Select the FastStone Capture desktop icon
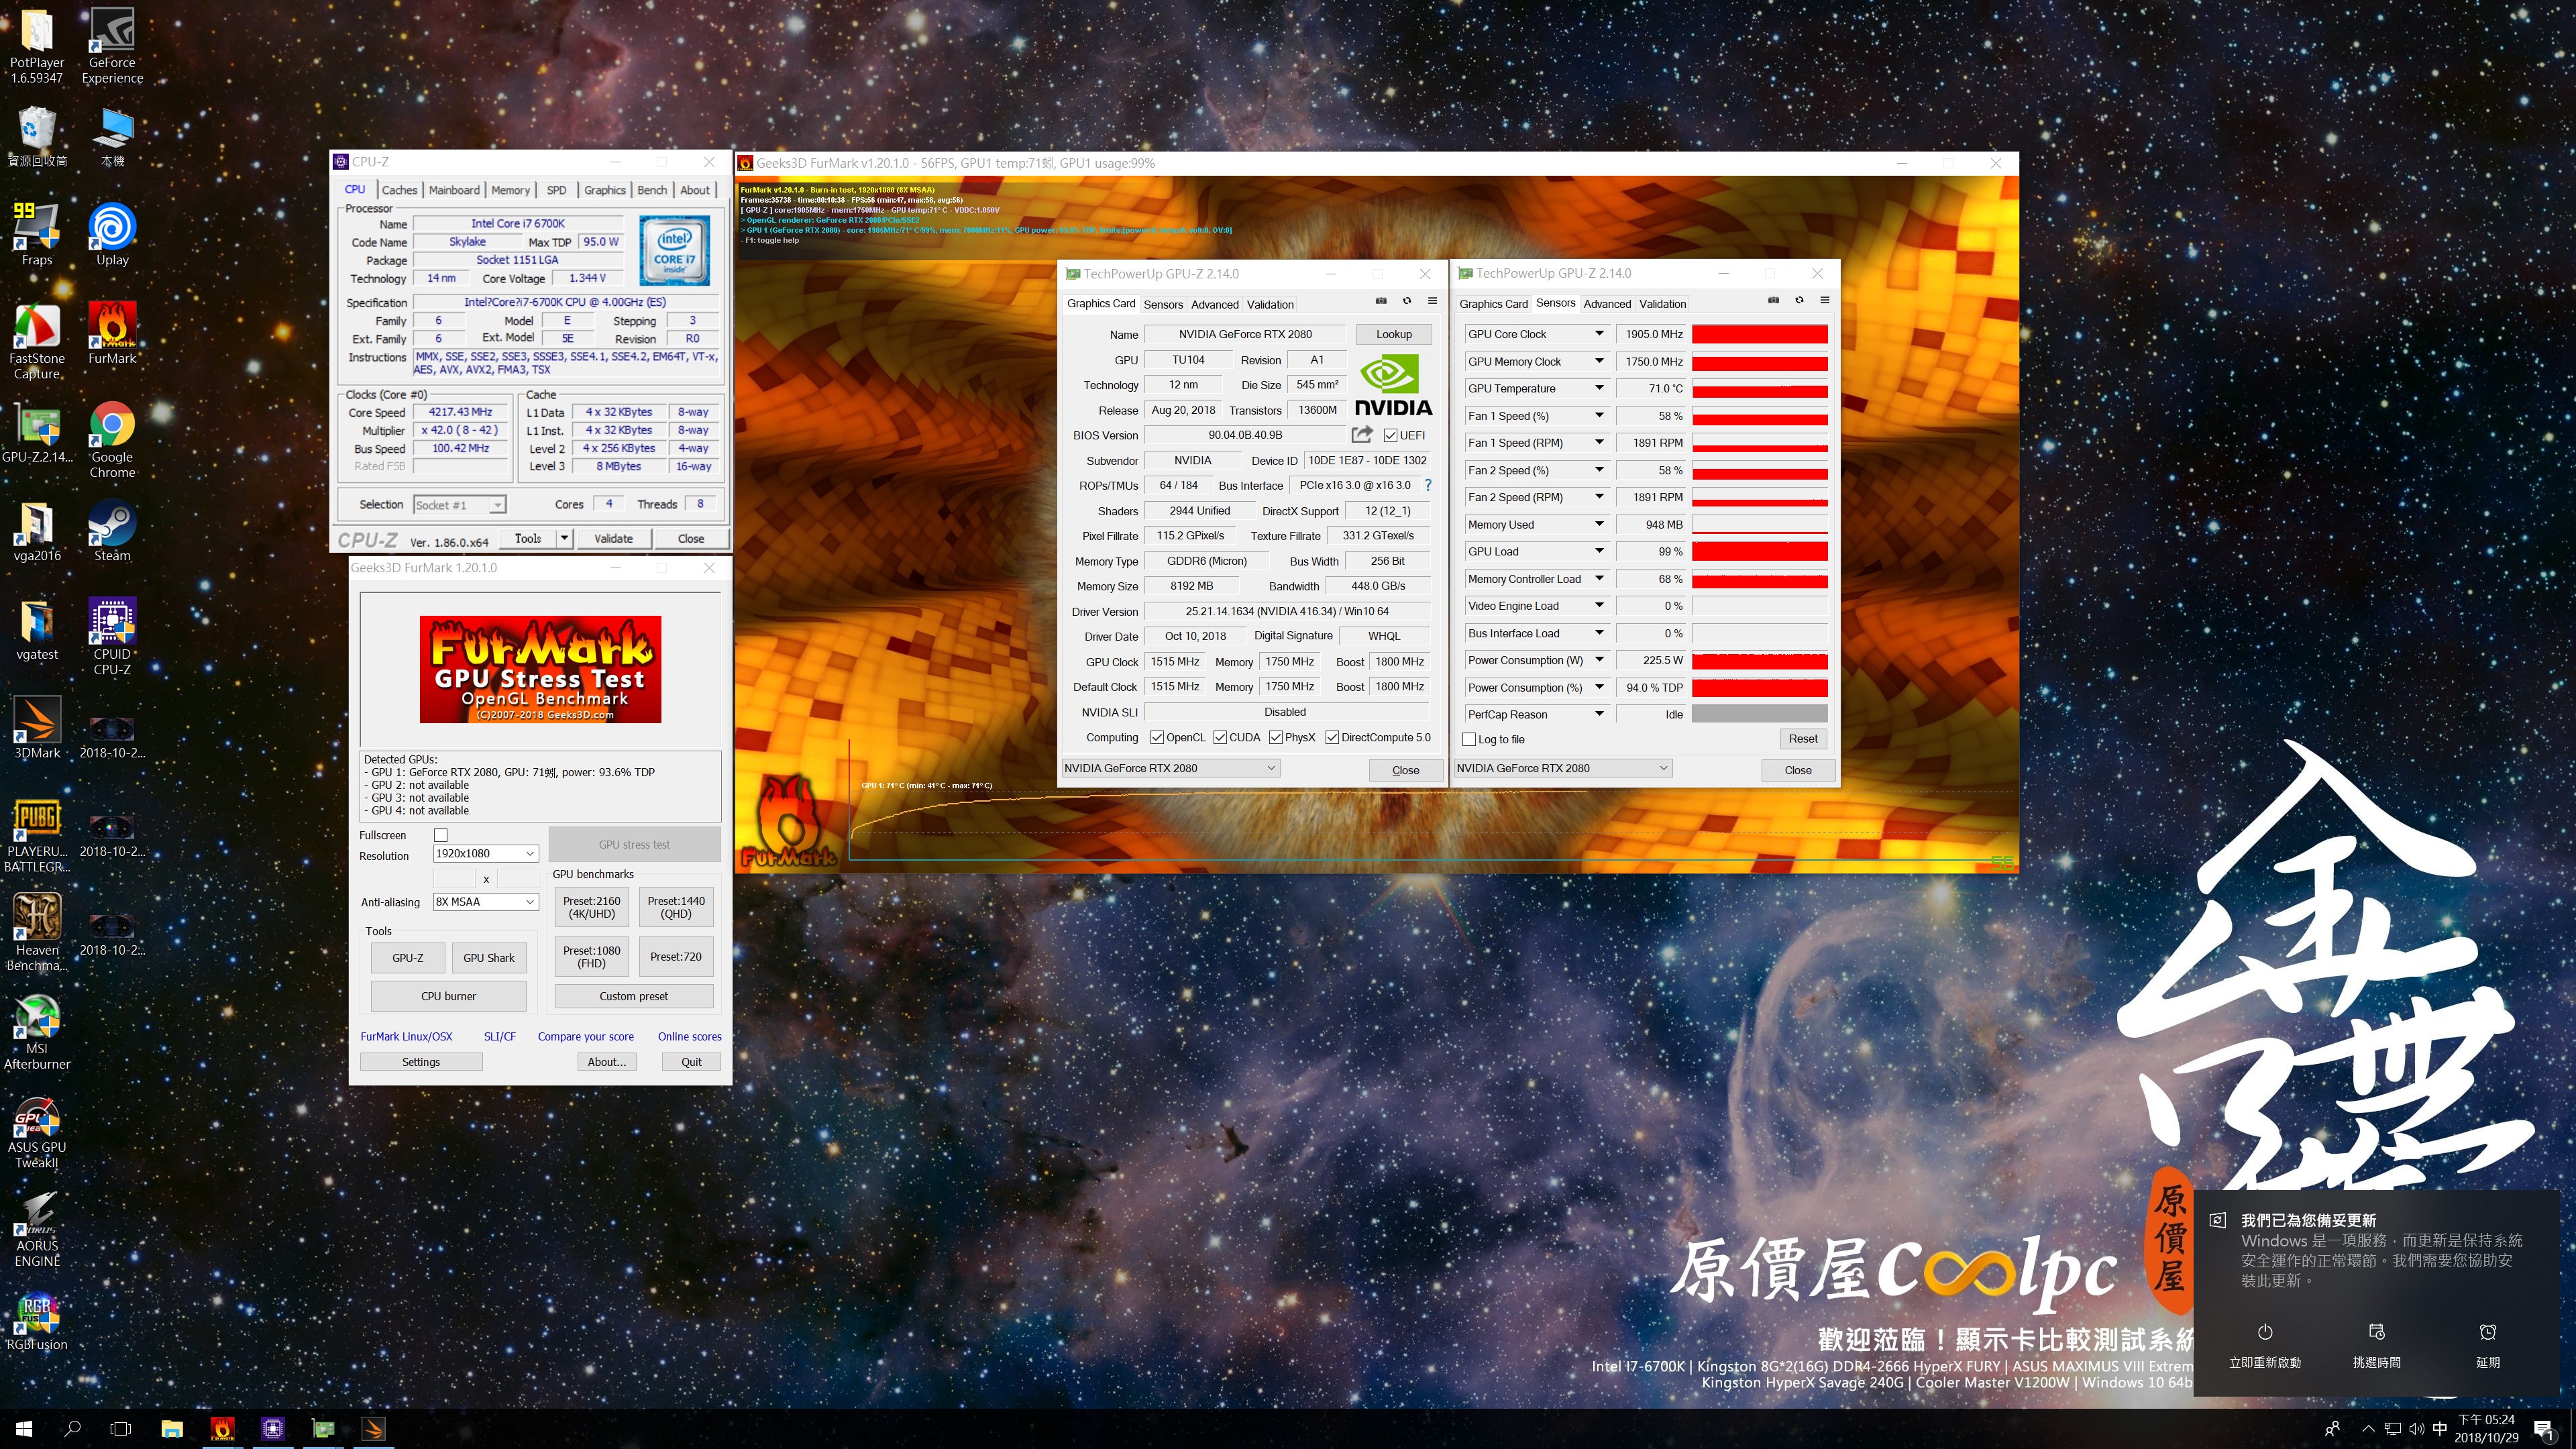This screenshot has width=2576, height=1449. [37, 340]
